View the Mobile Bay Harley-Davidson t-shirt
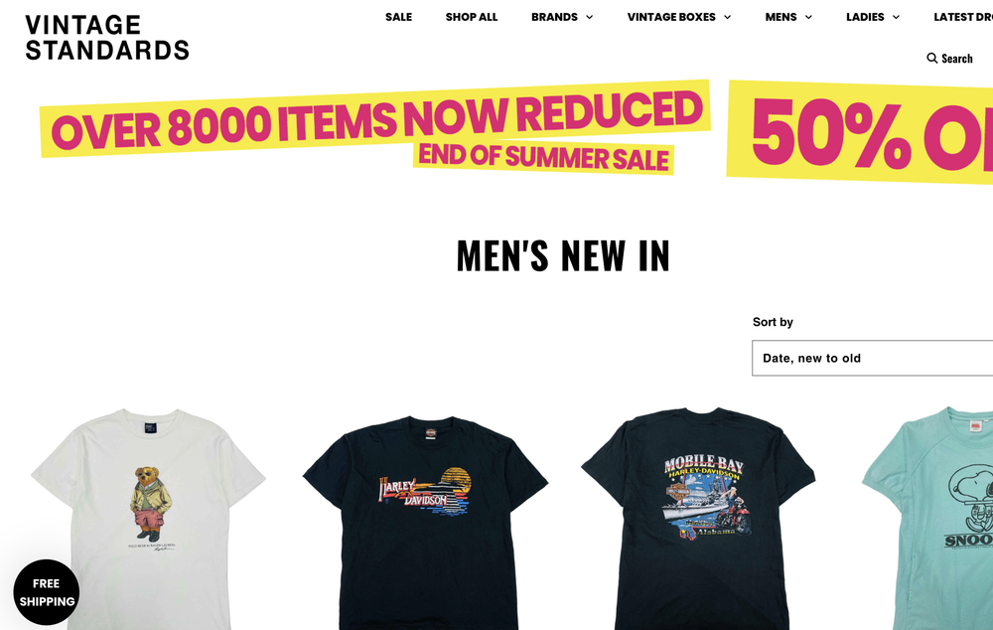This screenshot has height=630, width=993. (698, 519)
